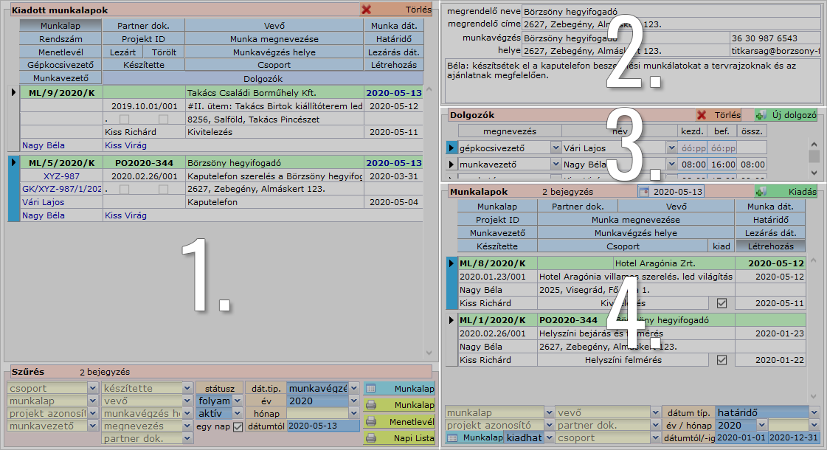Screen dimensions: 827x450
Task: Click the green plus icon for Kiadás
Action: coord(761,192)
